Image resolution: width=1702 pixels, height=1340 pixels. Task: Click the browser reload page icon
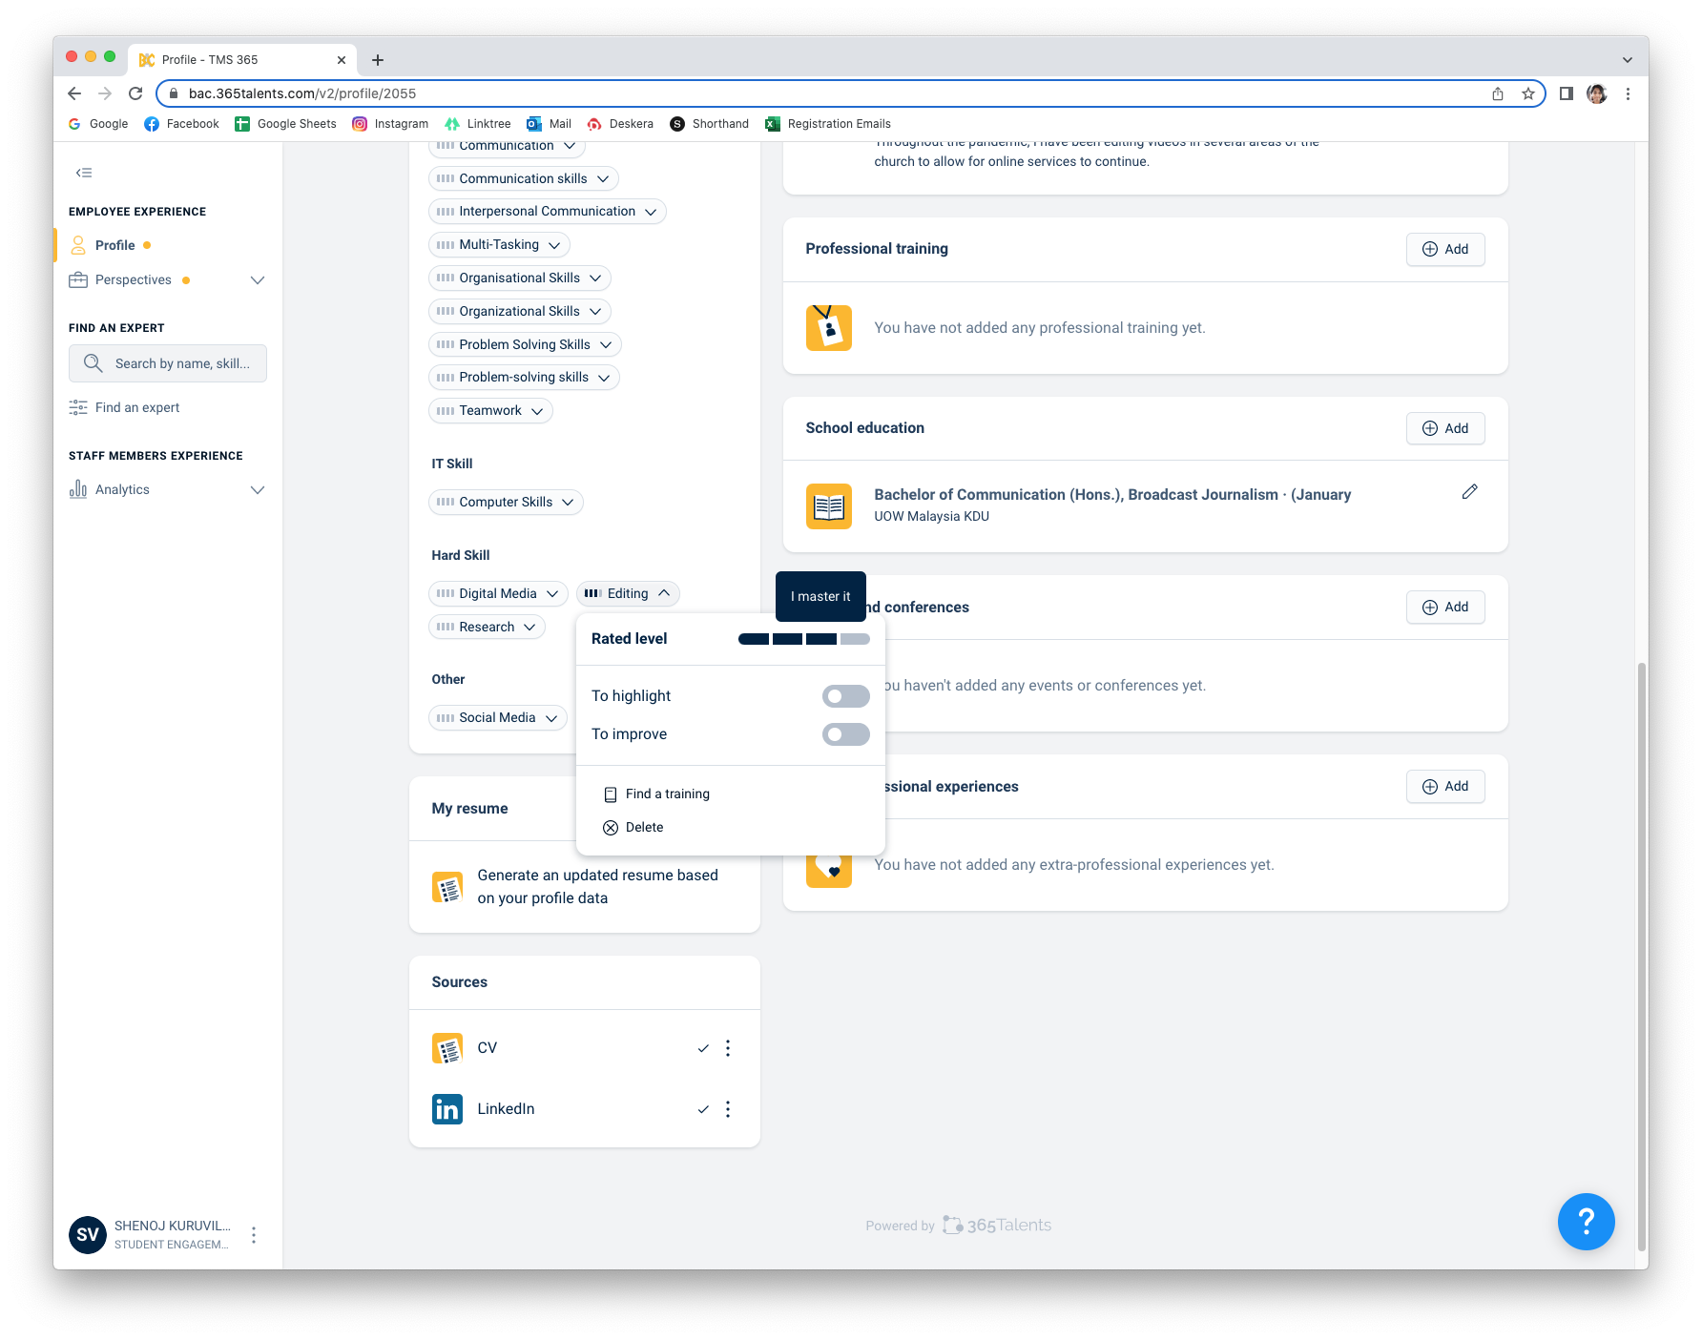click(135, 93)
